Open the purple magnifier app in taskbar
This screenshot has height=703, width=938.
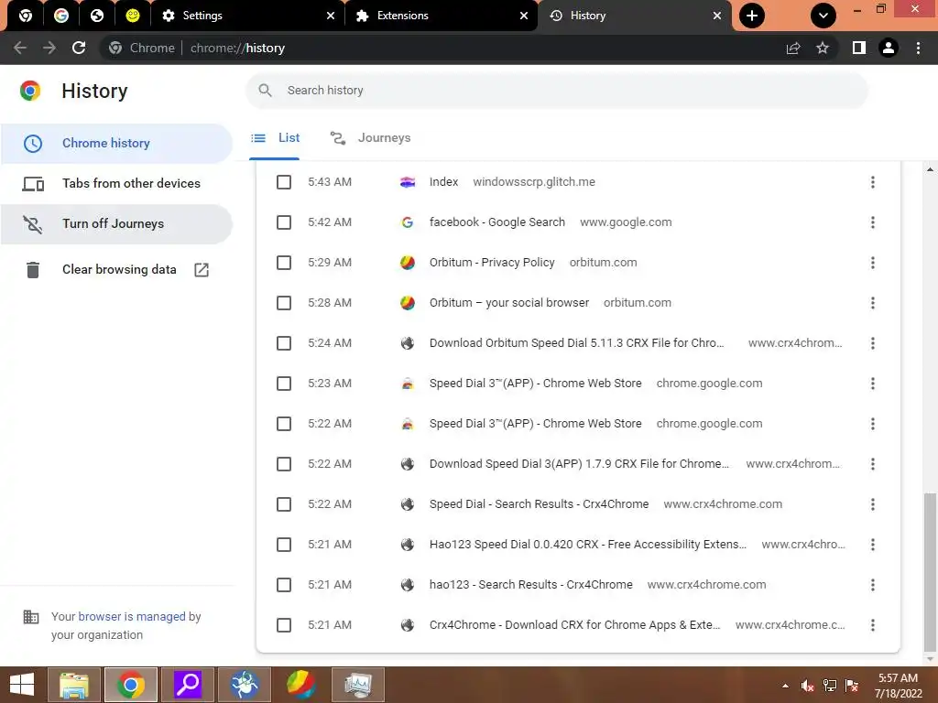[188, 685]
